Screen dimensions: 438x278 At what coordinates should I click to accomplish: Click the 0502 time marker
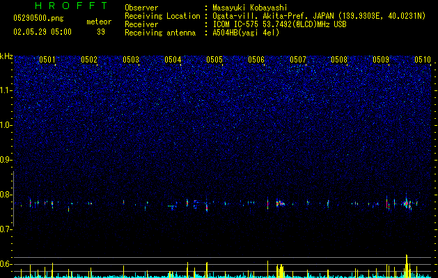pos(89,60)
